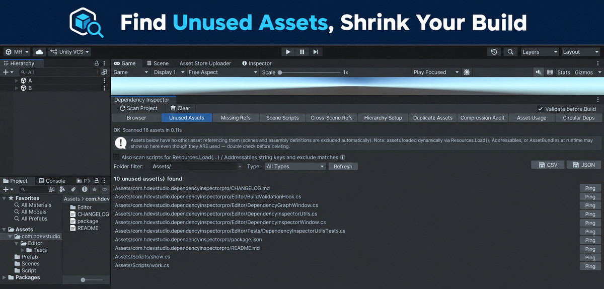Open the Layout dropdown
This screenshot has height=289, width=604.
580,52
